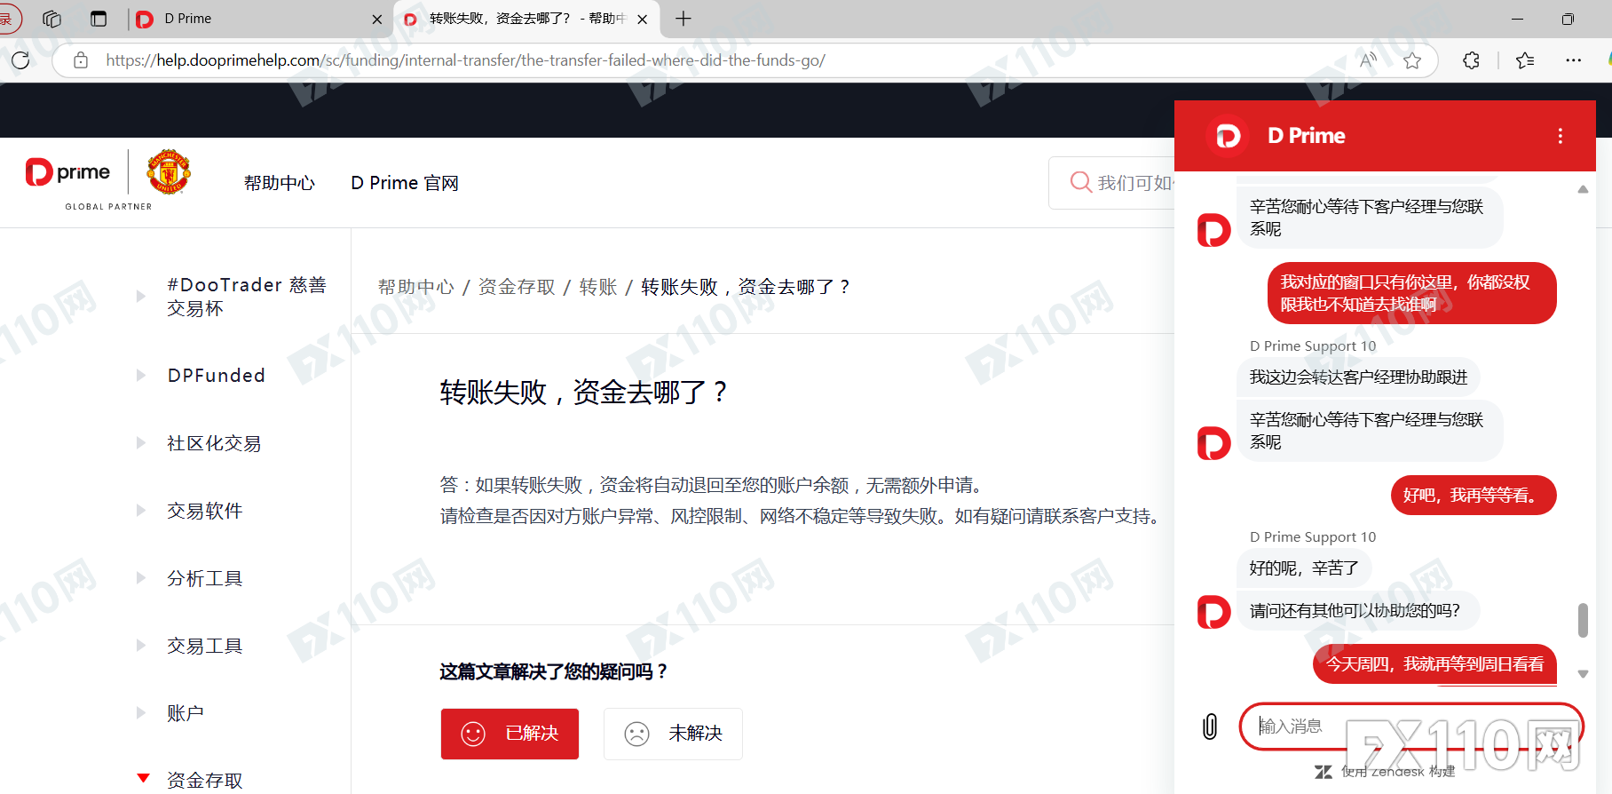Open a new browser tab

[684, 19]
